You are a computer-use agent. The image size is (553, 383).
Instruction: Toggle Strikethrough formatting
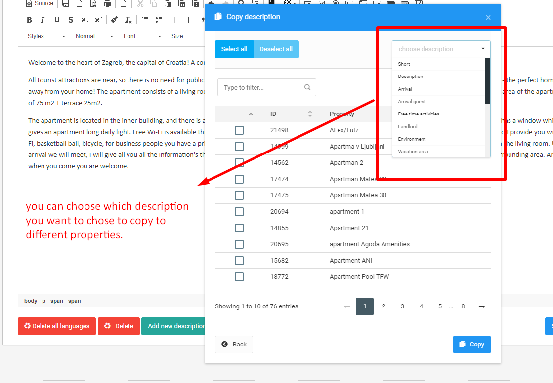pos(71,20)
